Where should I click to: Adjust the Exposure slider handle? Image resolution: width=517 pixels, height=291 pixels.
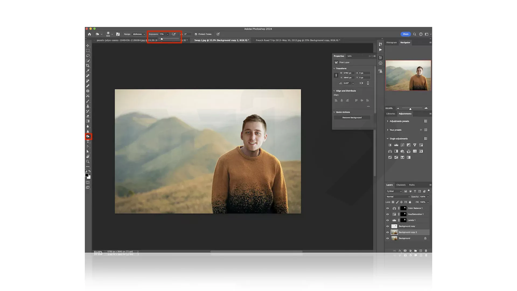[x=162, y=39]
